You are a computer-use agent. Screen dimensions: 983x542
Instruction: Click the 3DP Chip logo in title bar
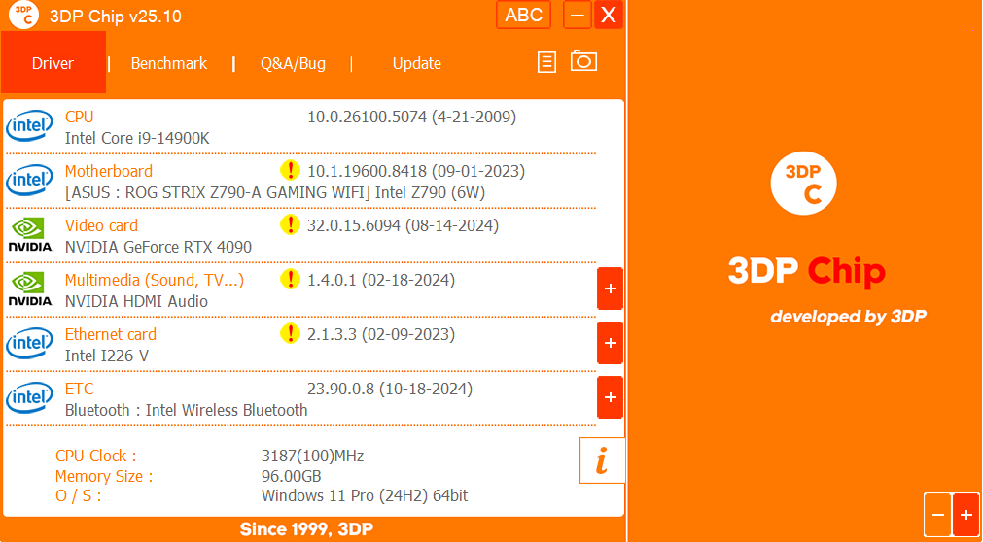[24, 16]
